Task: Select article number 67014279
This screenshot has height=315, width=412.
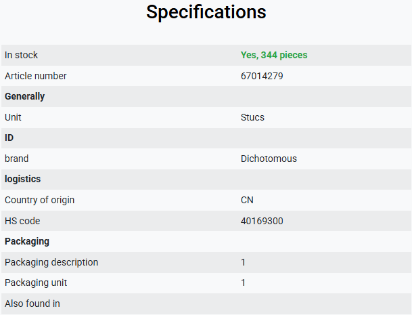Action: [x=262, y=76]
